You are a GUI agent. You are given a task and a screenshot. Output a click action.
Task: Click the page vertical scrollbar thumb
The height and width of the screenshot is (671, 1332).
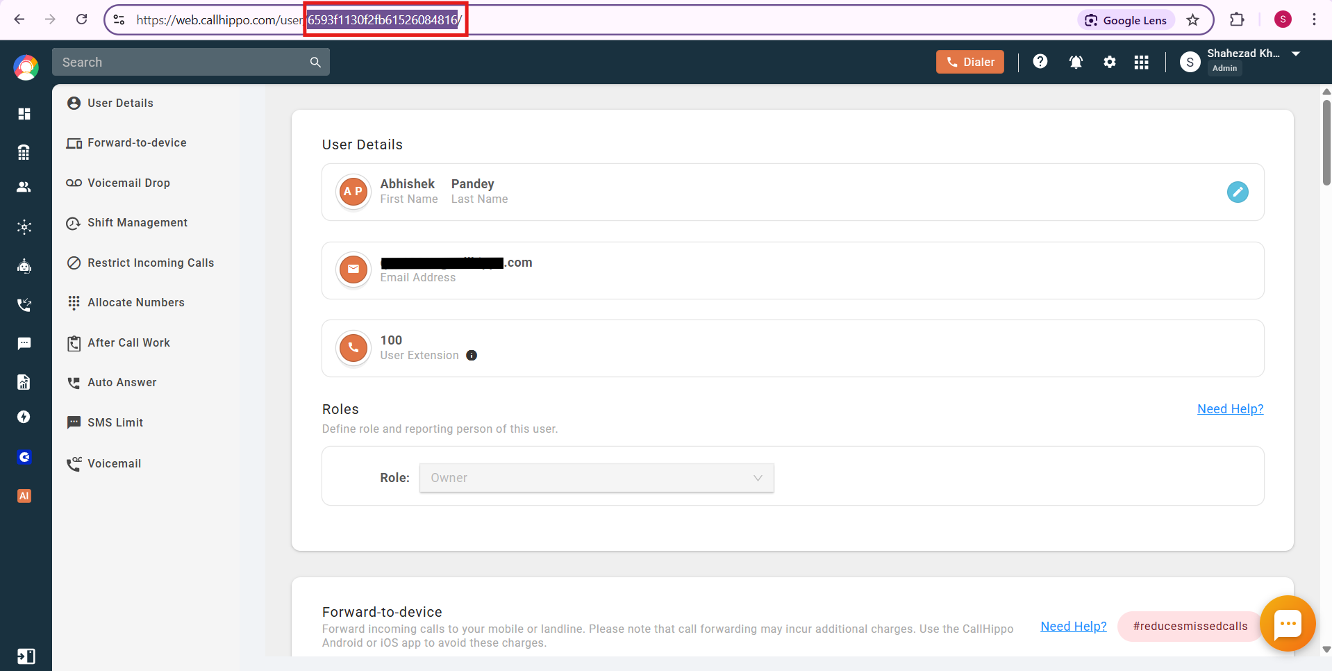pos(1326,142)
